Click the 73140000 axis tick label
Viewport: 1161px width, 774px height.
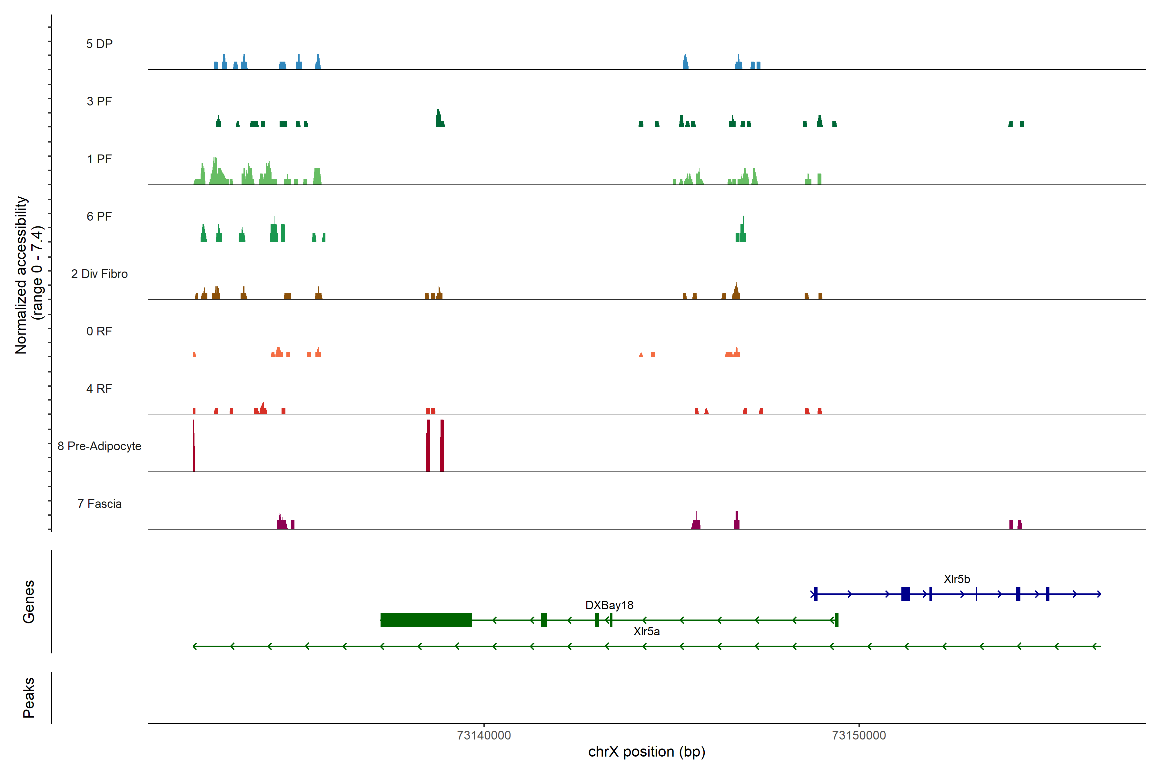click(484, 736)
